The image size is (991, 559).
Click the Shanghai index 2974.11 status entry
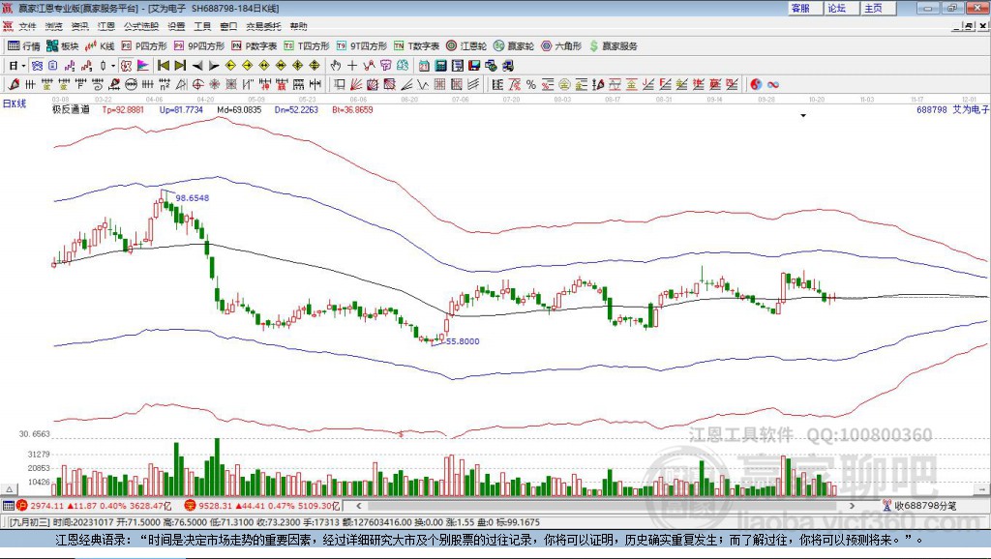click(94, 505)
